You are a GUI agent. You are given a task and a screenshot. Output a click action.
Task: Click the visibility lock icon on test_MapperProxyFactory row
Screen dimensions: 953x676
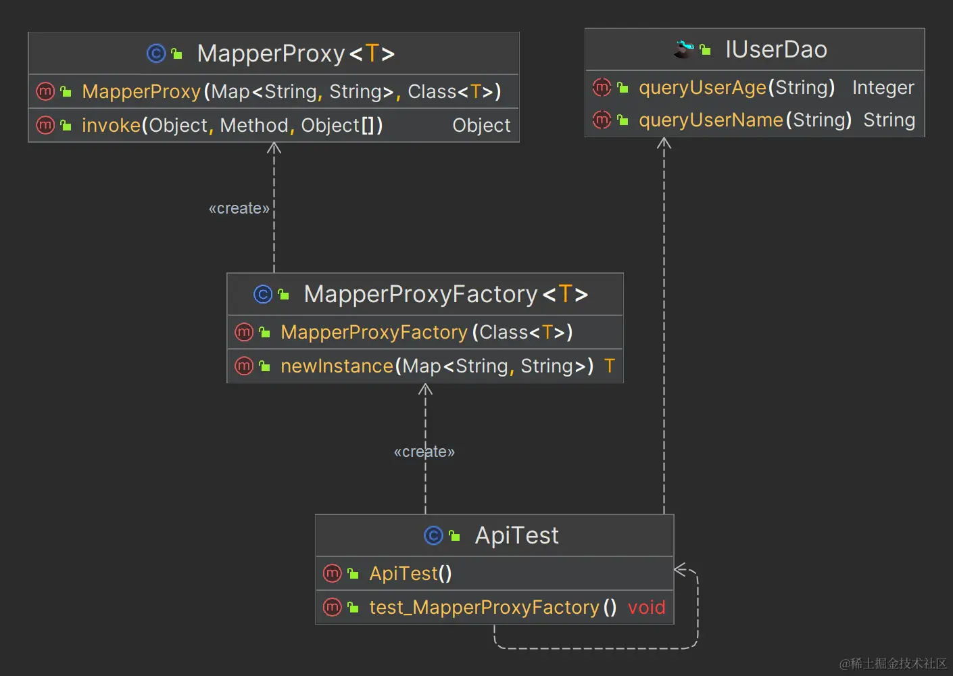[x=353, y=607]
